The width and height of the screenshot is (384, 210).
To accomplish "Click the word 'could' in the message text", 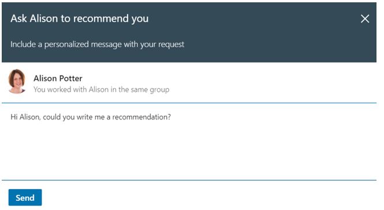I will [x=51, y=117].
